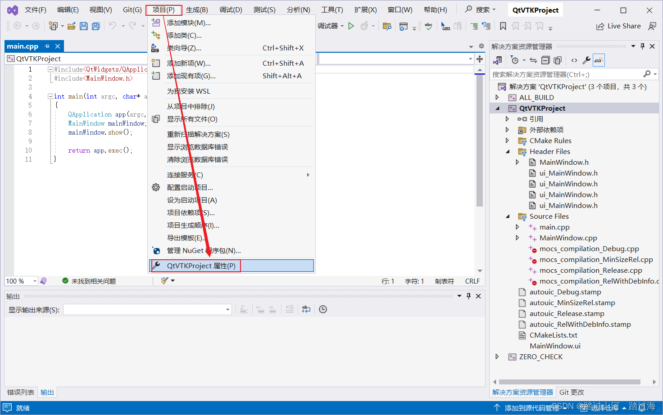Open Properties wrench icon in Solution Explorer
This screenshot has width=663, height=415.
coord(586,60)
